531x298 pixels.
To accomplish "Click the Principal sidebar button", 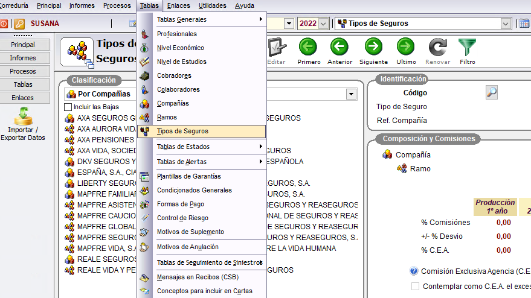I will tap(23, 45).
